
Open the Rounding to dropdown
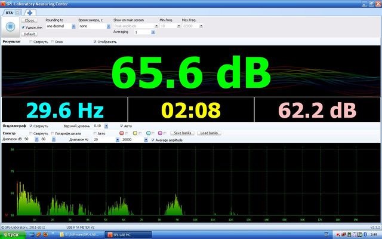pyautogui.click(x=73, y=26)
